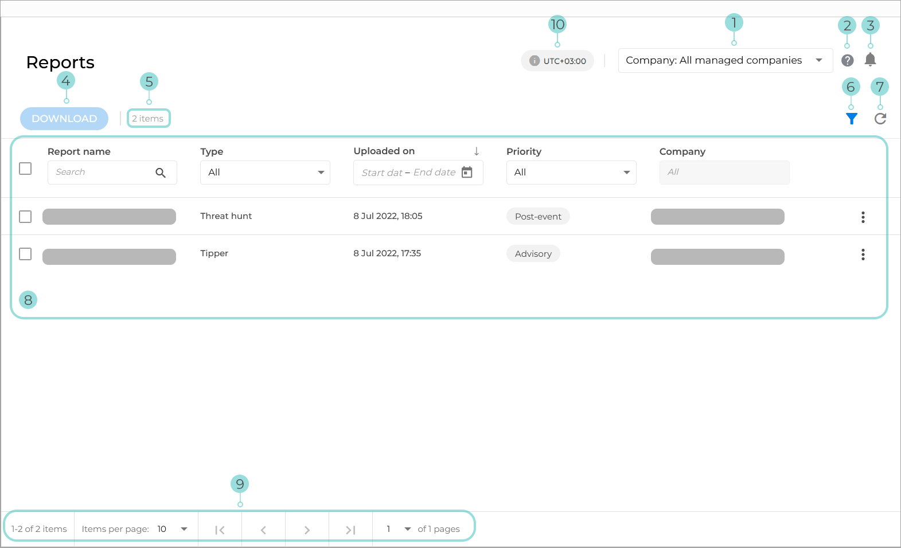Click the 8 Jul 2022, 17:35 date
Image resolution: width=901 pixels, height=548 pixels.
387,253
